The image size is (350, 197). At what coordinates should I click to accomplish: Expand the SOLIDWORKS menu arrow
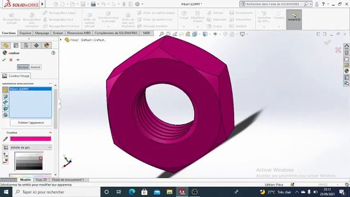tap(43, 4)
